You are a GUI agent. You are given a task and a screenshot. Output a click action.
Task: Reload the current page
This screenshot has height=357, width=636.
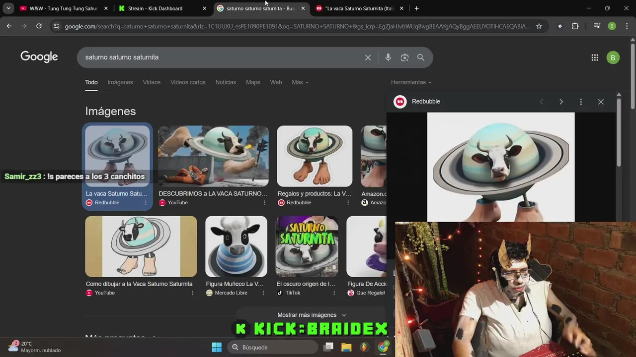click(39, 26)
